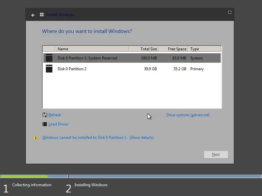Click the Windows logo in title bar
Screen dimensions: 262x196
[42, 15]
